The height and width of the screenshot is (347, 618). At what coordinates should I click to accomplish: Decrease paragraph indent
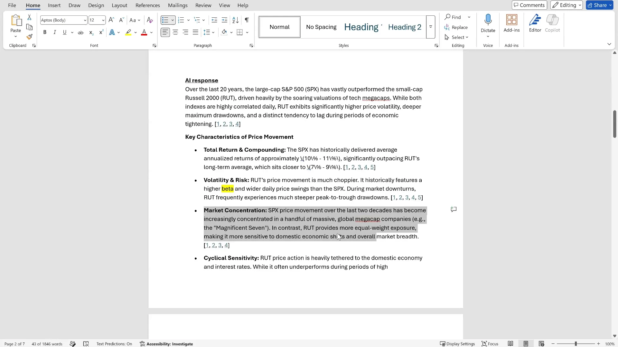[x=214, y=20]
